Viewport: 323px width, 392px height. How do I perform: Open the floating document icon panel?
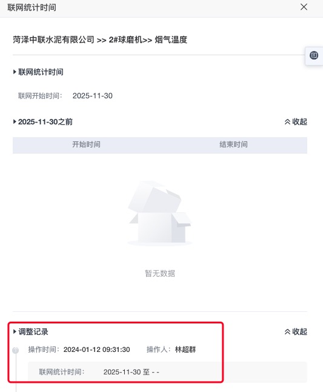[x=314, y=55]
